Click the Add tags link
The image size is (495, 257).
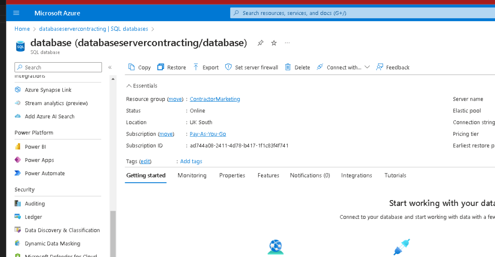[191, 161]
